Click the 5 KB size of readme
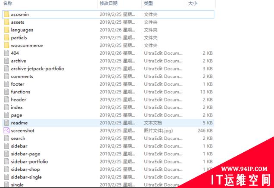 pyautogui.click(x=208, y=123)
